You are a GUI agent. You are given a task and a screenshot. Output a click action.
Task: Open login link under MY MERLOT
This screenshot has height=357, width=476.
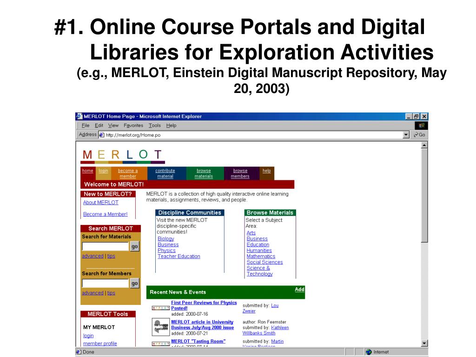click(88, 336)
